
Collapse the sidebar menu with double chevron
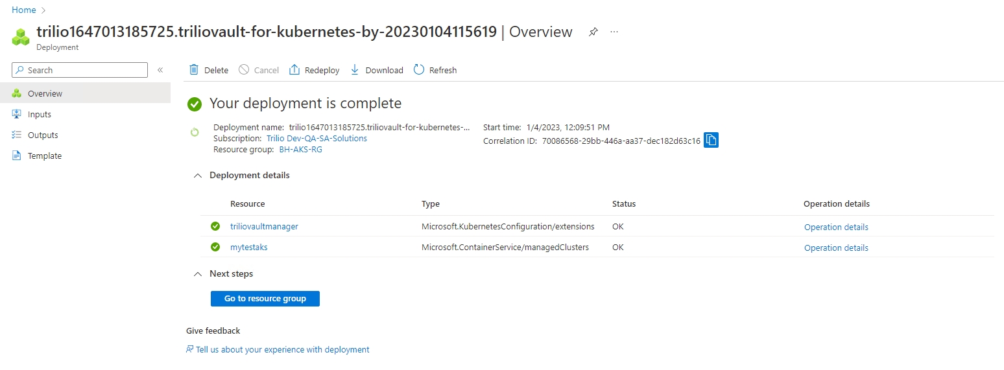tap(160, 70)
